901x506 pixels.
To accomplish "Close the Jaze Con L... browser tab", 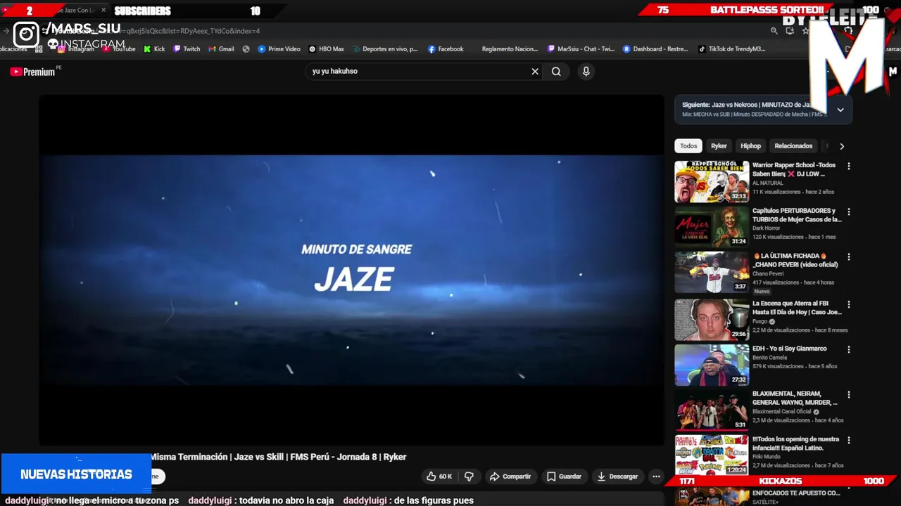I will pos(103,11).
